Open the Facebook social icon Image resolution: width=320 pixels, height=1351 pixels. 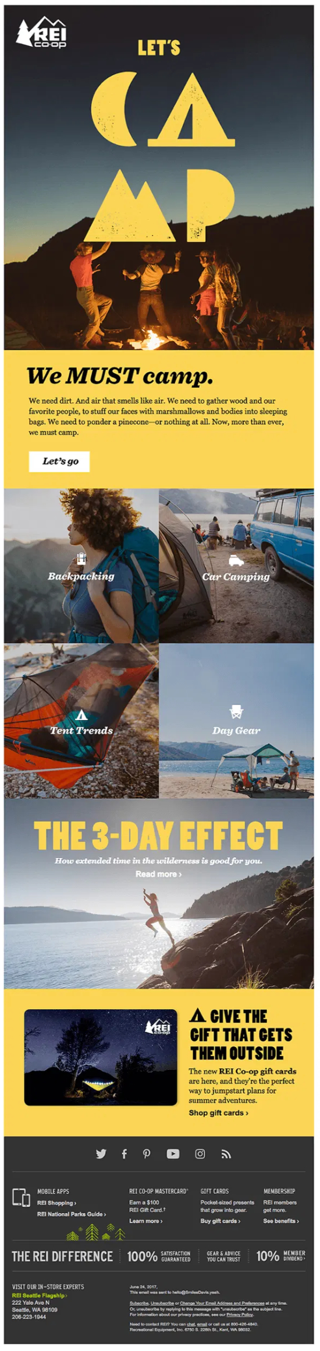pyautogui.click(x=124, y=1154)
